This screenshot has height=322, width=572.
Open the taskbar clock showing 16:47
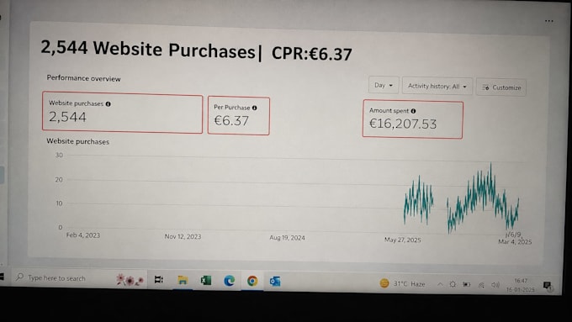(x=521, y=285)
